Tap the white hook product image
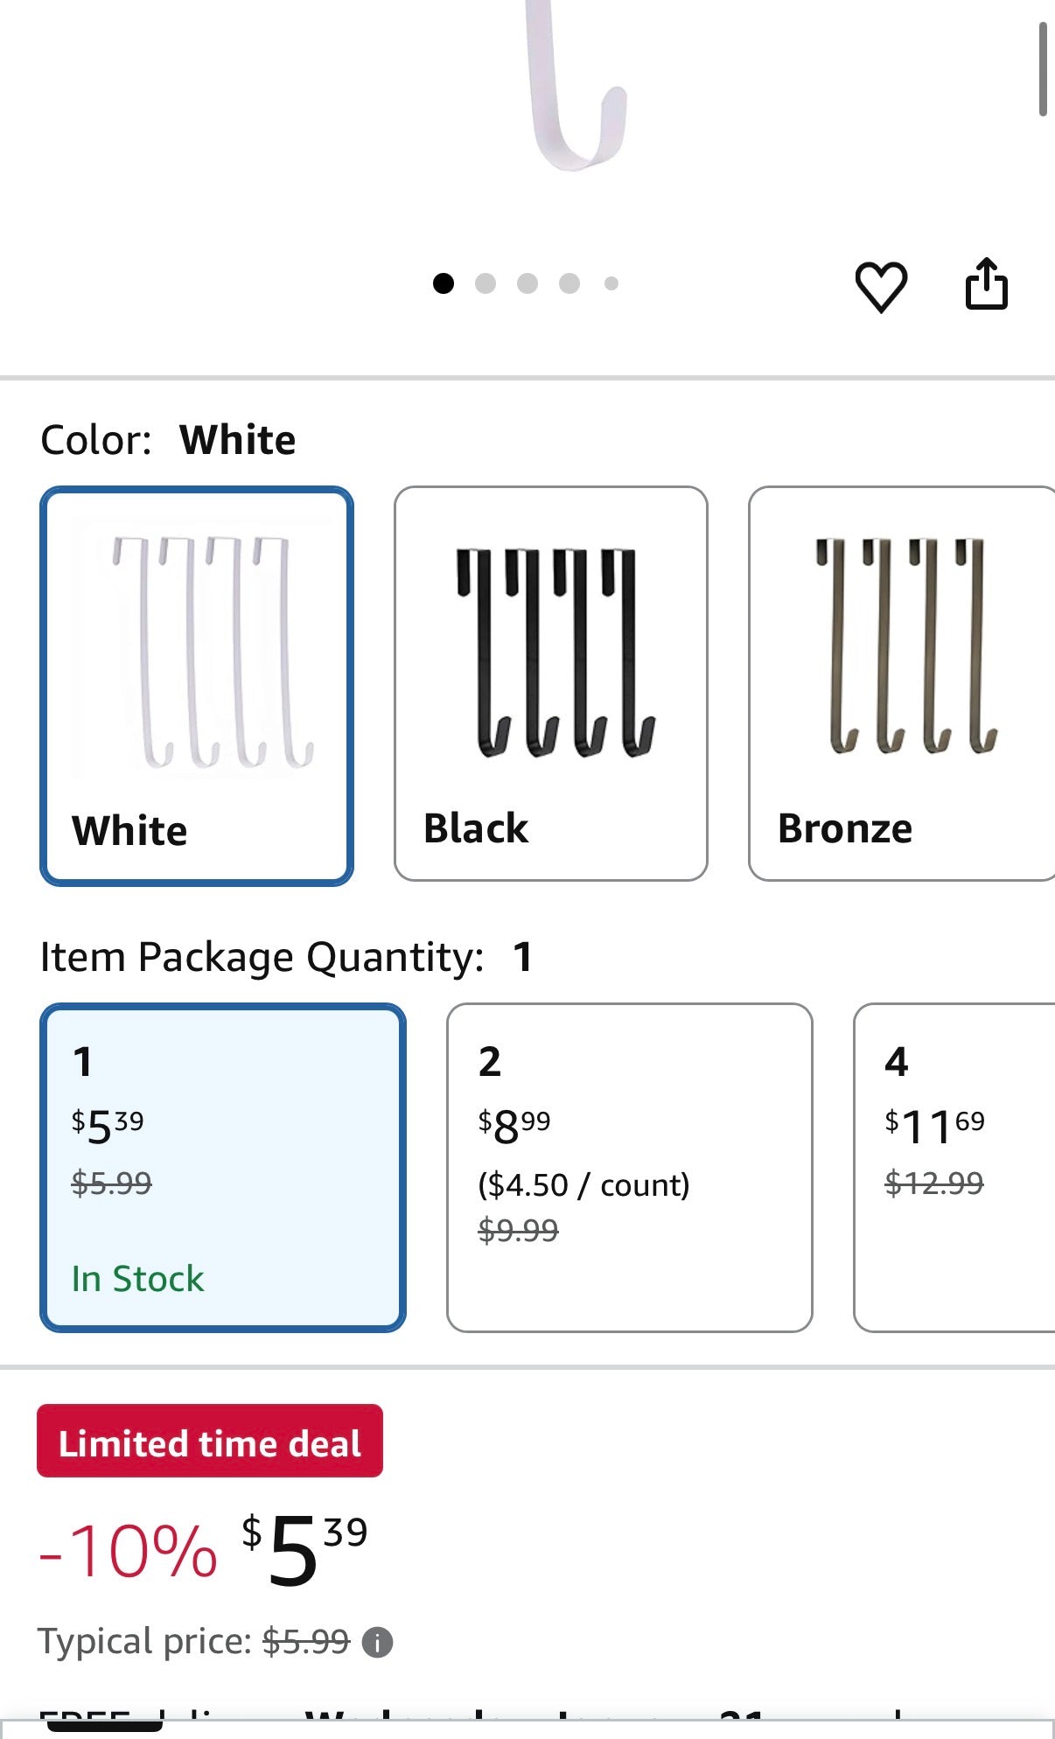Screen dimensions: 1055x1739 (x=576, y=87)
